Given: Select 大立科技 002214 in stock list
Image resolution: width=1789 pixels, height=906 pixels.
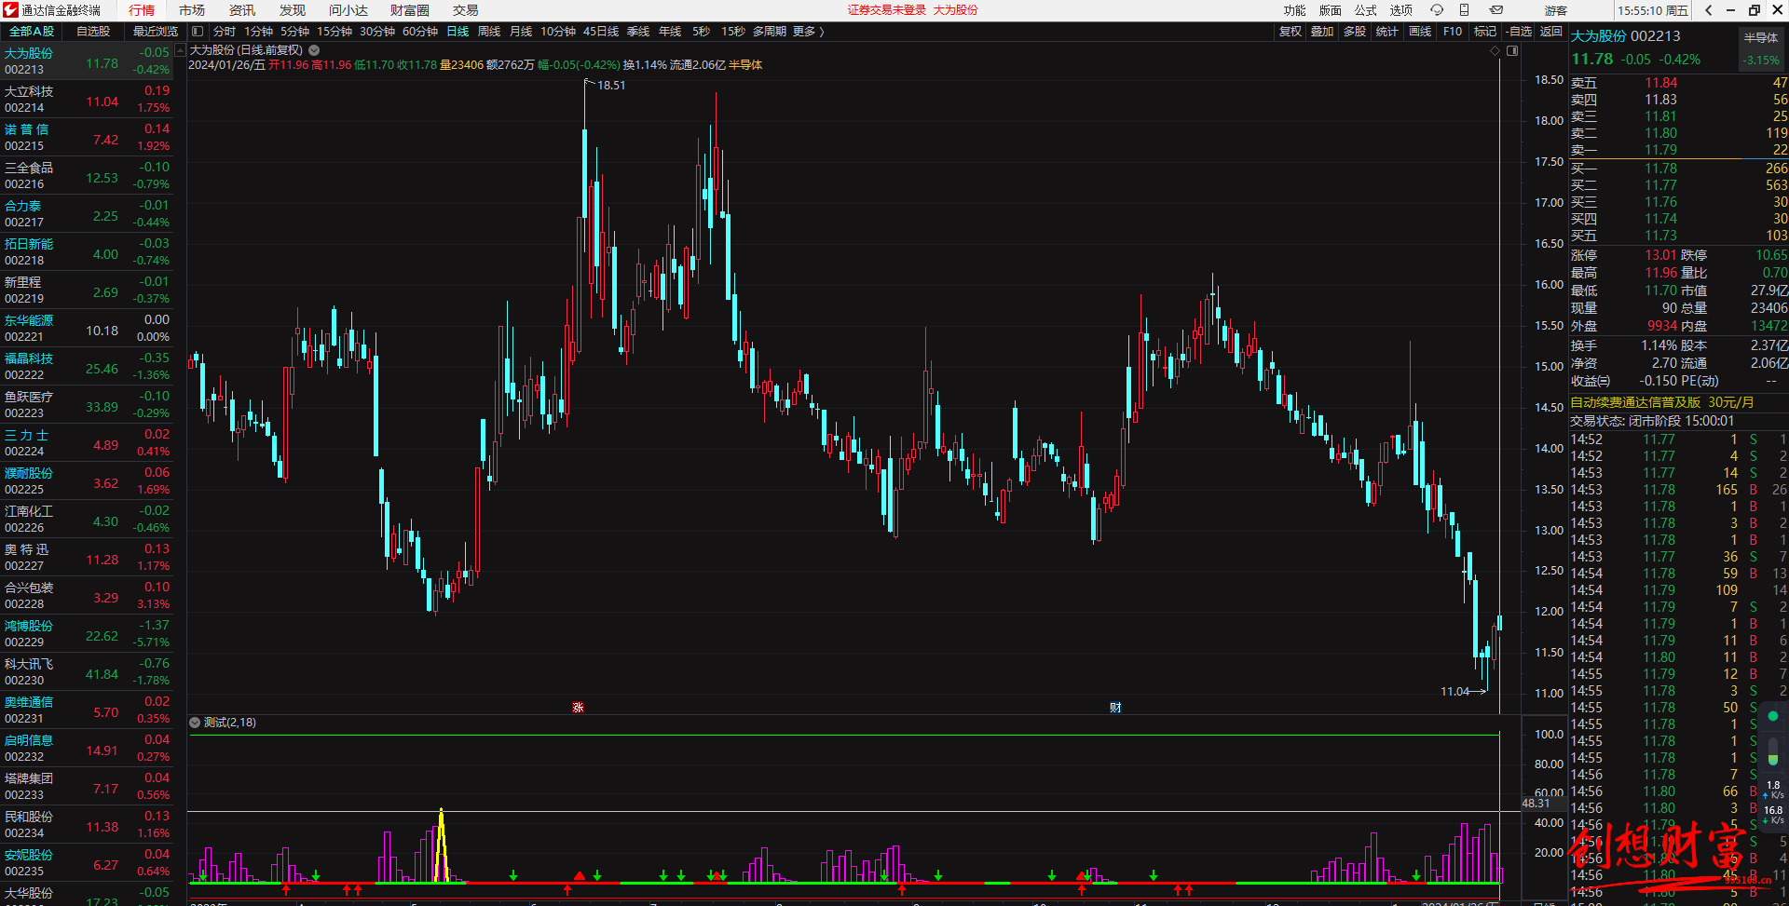Looking at the screenshot, I should (x=87, y=100).
